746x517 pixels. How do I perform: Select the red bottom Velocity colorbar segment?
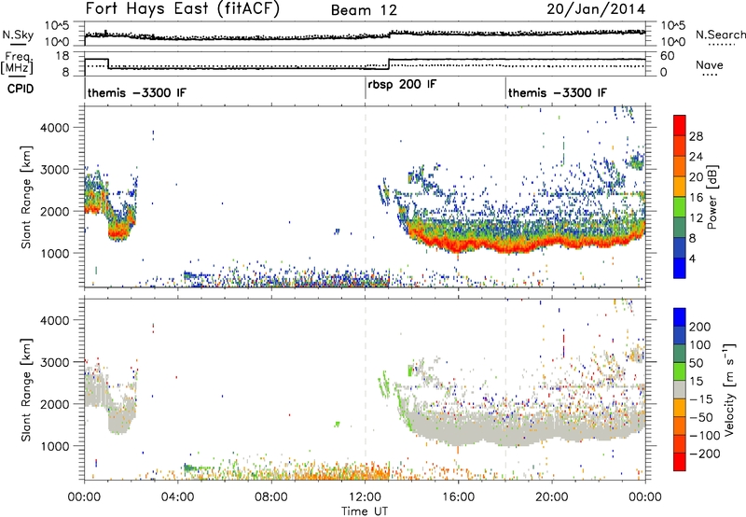(680, 462)
